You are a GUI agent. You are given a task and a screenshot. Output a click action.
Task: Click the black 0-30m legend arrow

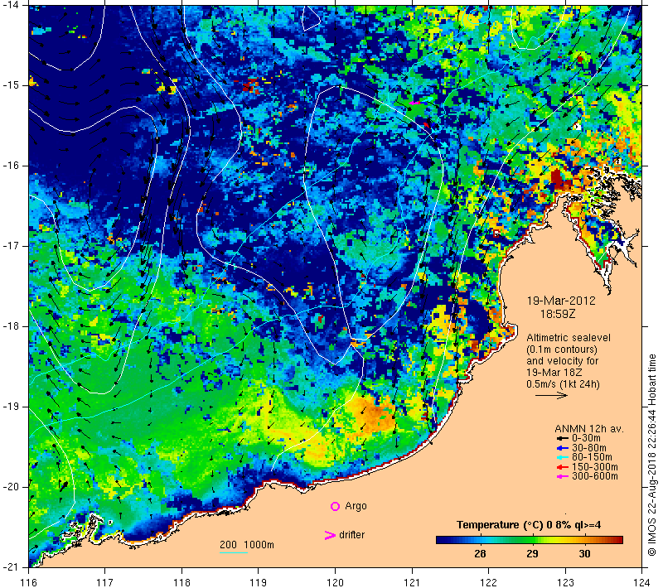pos(562,438)
